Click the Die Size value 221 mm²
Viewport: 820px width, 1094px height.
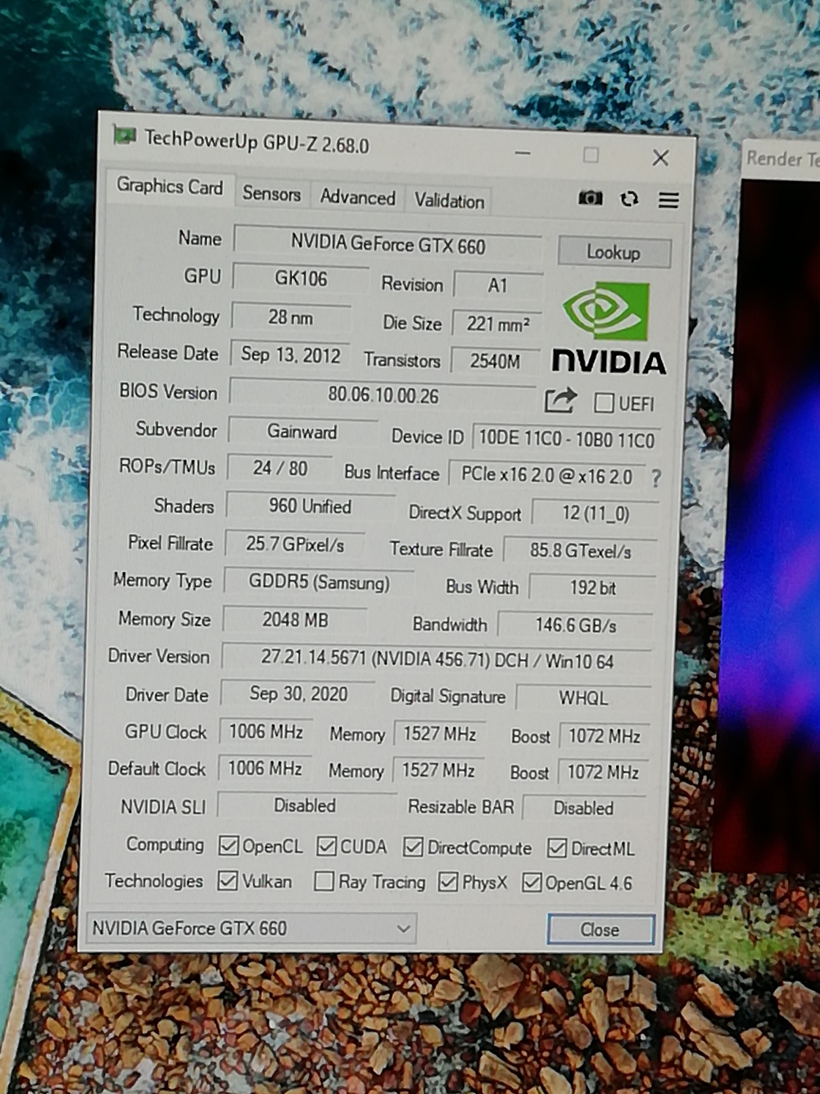pyautogui.click(x=497, y=323)
